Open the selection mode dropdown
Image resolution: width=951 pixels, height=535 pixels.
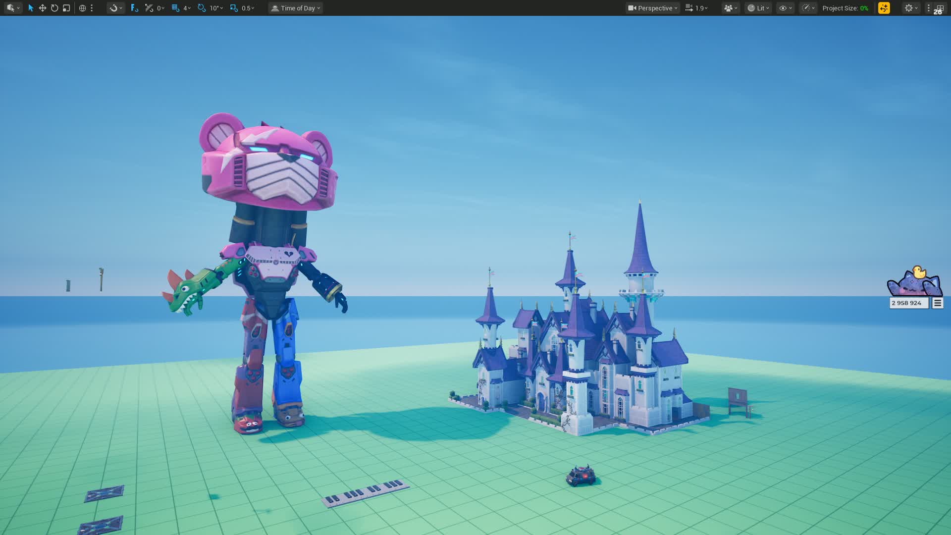pyautogui.click(x=13, y=8)
